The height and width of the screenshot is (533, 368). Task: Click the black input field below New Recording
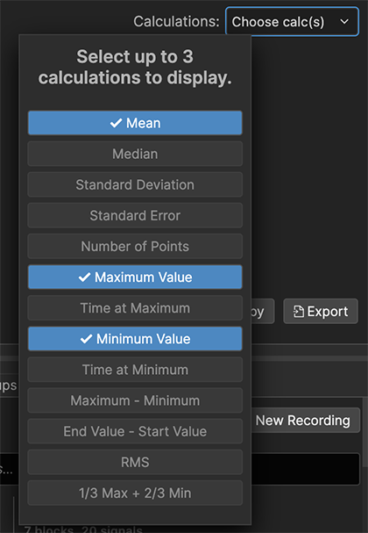305,469
